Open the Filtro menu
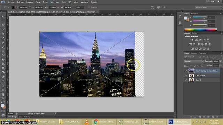 63,2
